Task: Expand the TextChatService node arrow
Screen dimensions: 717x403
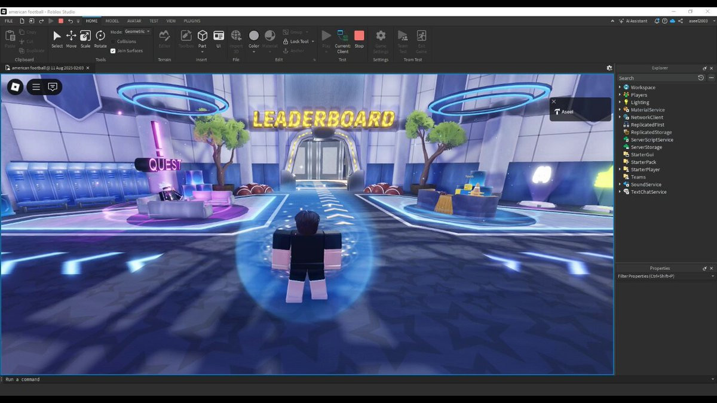Action: click(x=620, y=192)
